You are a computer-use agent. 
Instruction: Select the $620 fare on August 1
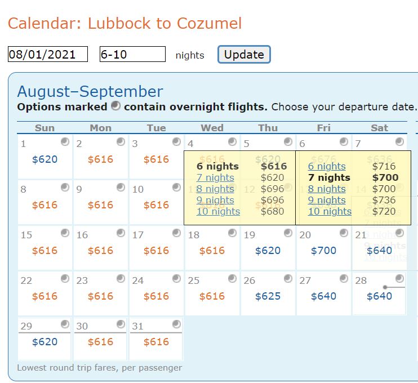[45, 159]
